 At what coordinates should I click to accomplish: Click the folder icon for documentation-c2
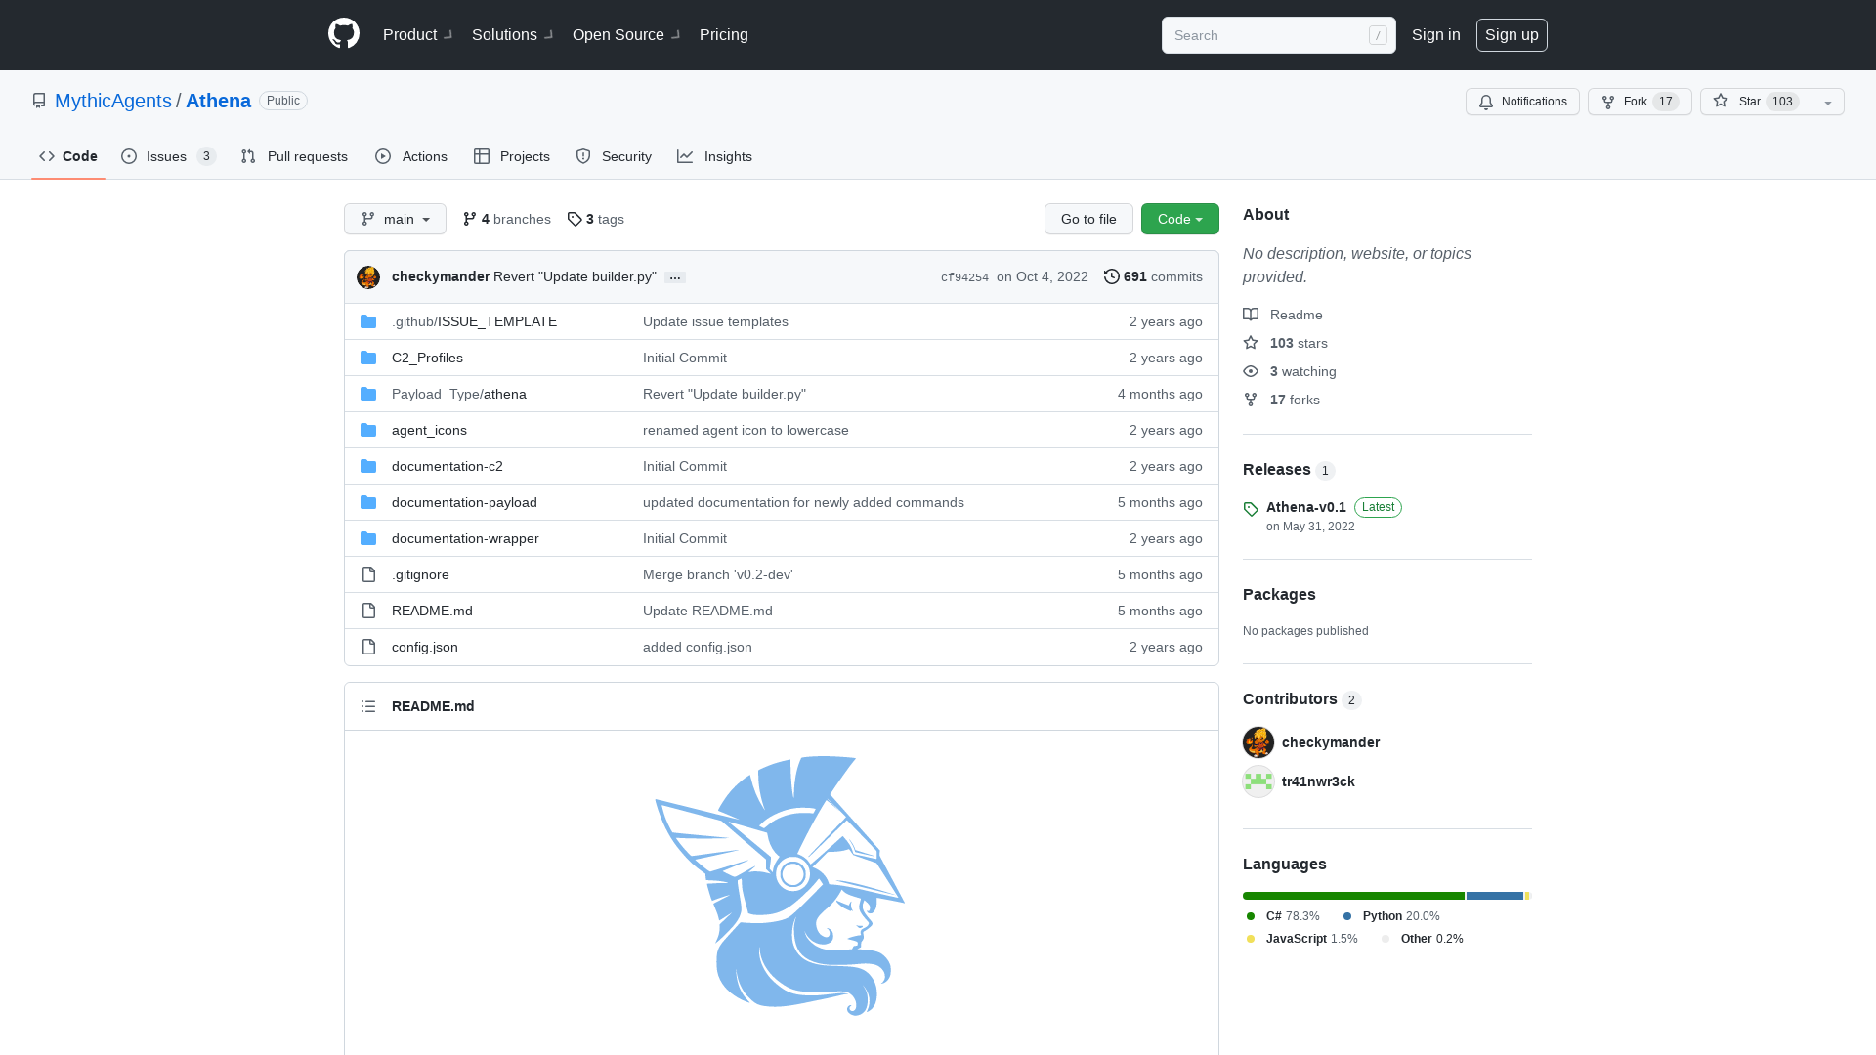pos(368,466)
